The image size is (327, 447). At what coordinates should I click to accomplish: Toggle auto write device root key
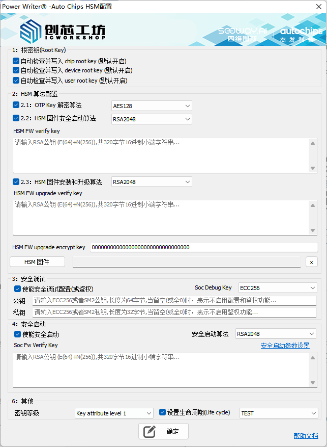pos(16,71)
